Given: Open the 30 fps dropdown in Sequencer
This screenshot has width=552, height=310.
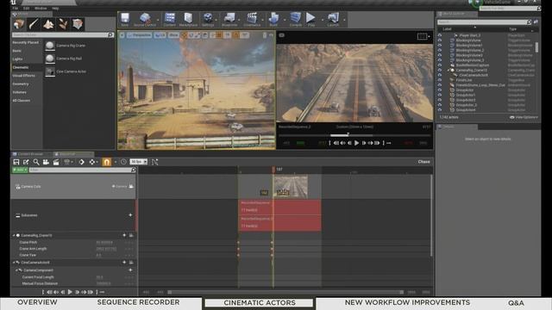Looking at the screenshot, I should click(x=139, y=162).
